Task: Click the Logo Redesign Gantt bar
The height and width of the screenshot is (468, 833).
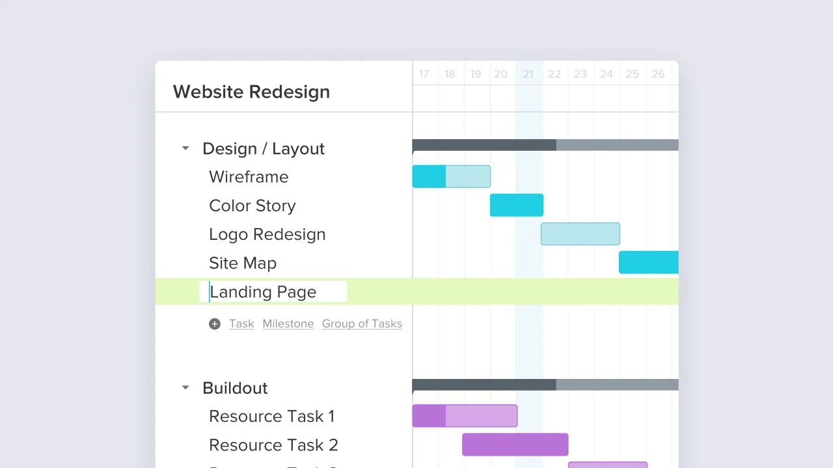Action: pos(580,233)
